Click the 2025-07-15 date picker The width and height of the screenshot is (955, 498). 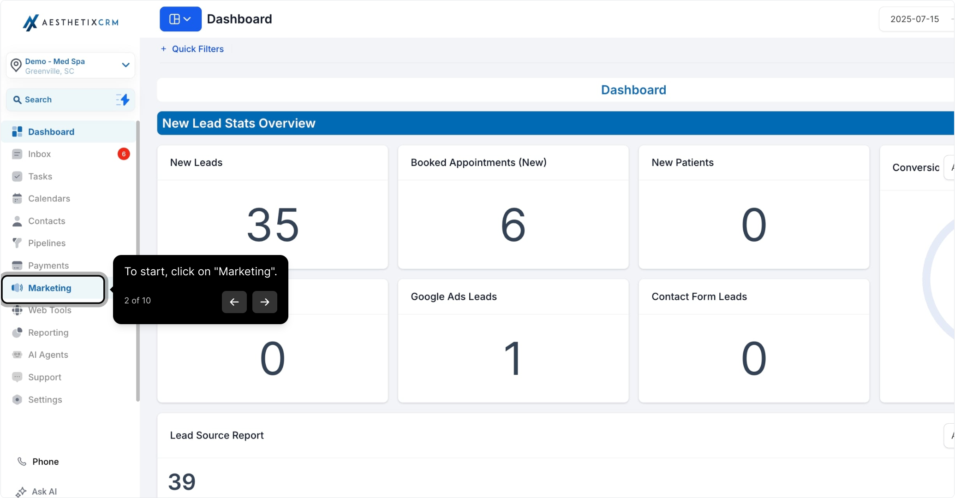[914, 19]
